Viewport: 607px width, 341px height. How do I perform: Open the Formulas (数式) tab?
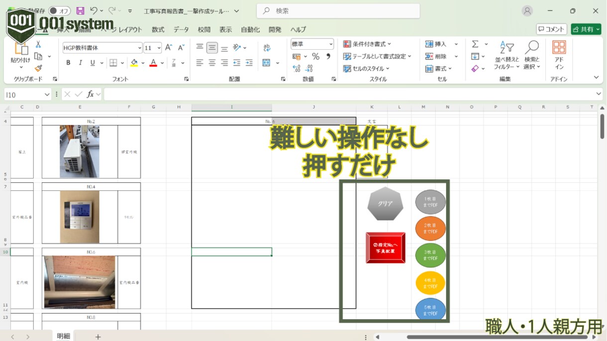pos(158,30)
